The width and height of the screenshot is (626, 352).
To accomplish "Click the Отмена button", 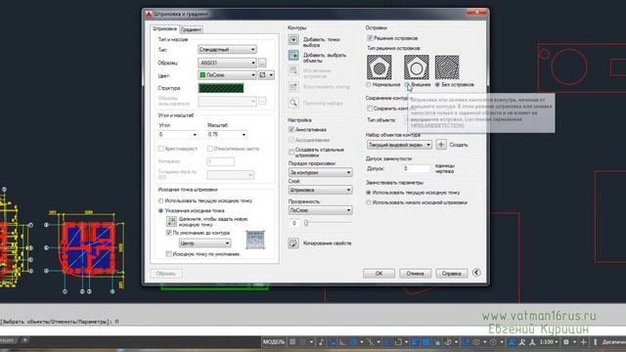I will click(415, 274).
